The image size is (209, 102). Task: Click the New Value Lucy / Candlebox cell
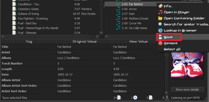tap(124, 58)
